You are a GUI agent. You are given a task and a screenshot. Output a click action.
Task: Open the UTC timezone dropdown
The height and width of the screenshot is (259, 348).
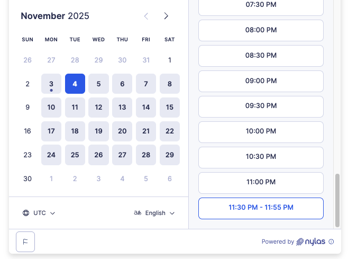(x=40, y=213)
